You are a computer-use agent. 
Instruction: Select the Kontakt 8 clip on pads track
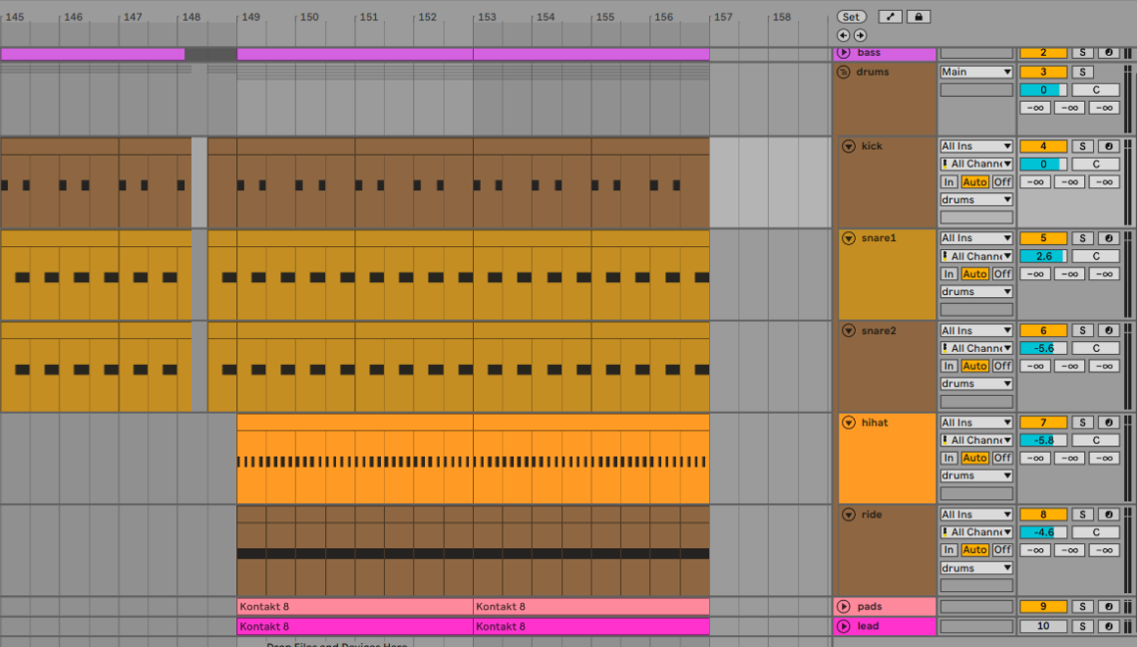click(349, 606)
